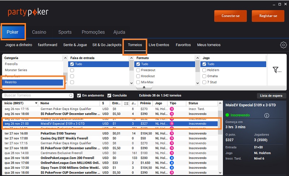Select the Restrito category
Image resolution: width=289 pixels, height=176 pixels.
pyautogui.click(x=33, y=82)
